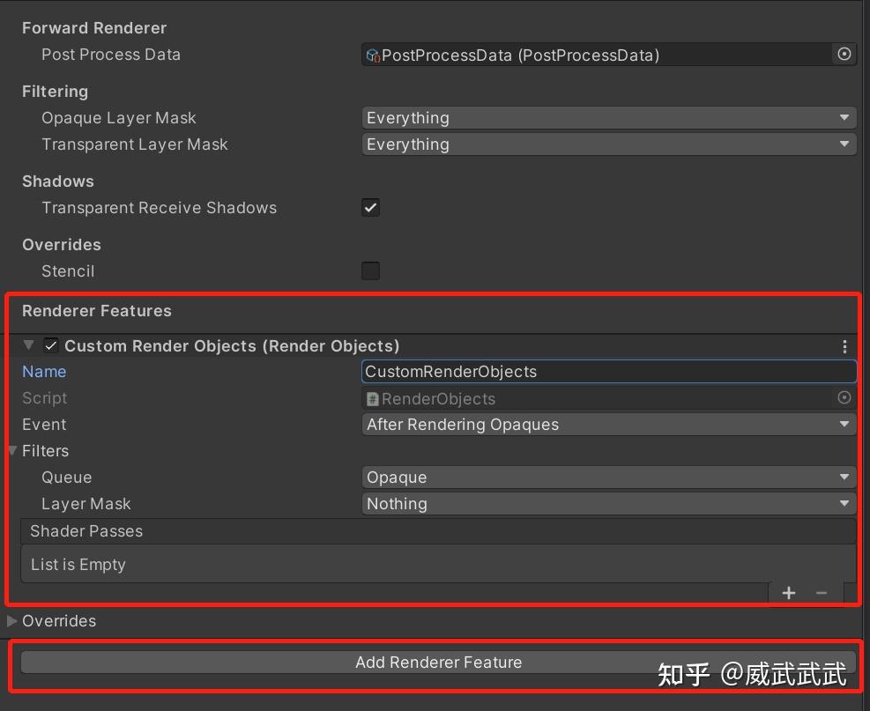This screenshot has height=711, width=870.
Task: Collapse the Filters section
Action: pos(12,450)
